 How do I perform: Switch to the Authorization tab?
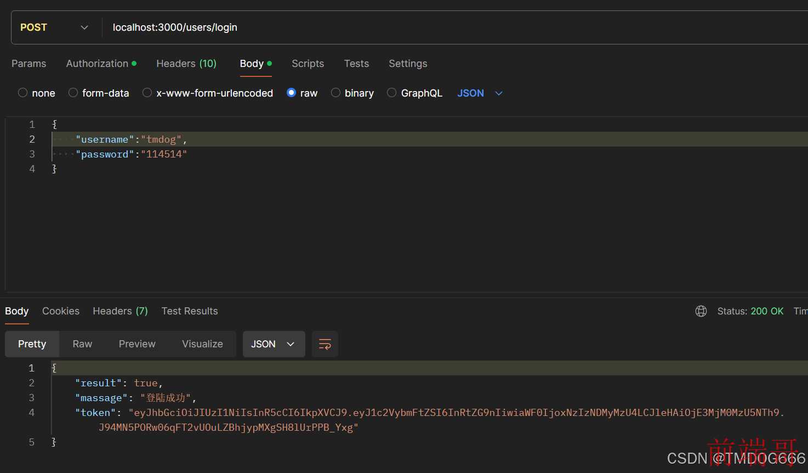pos(101,64)
